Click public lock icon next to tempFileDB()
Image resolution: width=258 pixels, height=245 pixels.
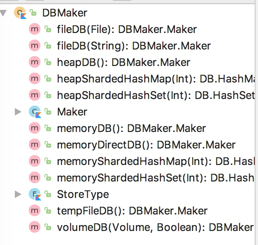coord(48,210)
